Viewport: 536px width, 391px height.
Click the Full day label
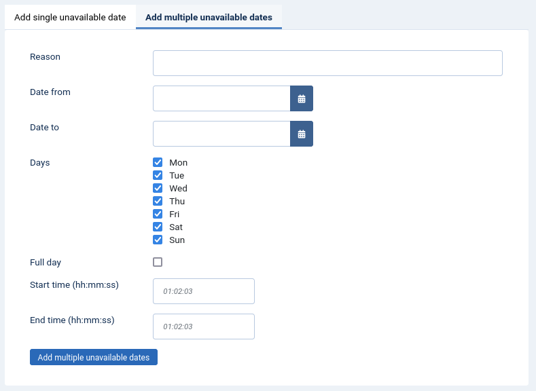pos(46,263)
